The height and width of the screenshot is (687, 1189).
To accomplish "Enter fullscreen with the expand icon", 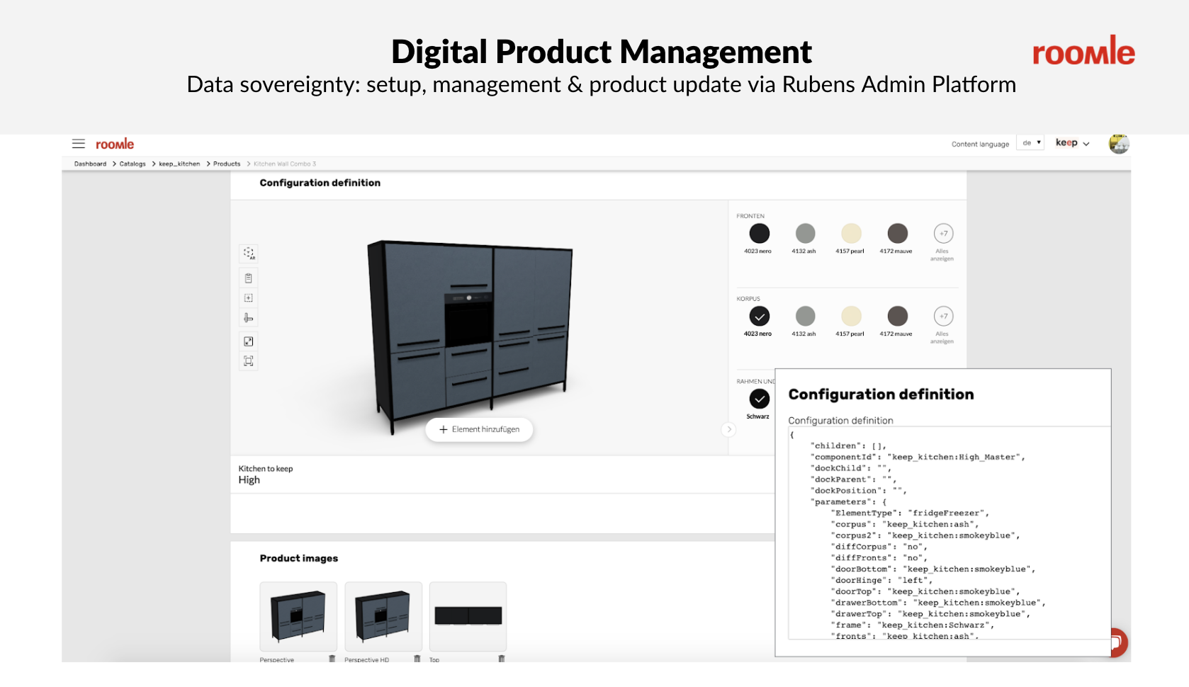I will click(249, 341).
